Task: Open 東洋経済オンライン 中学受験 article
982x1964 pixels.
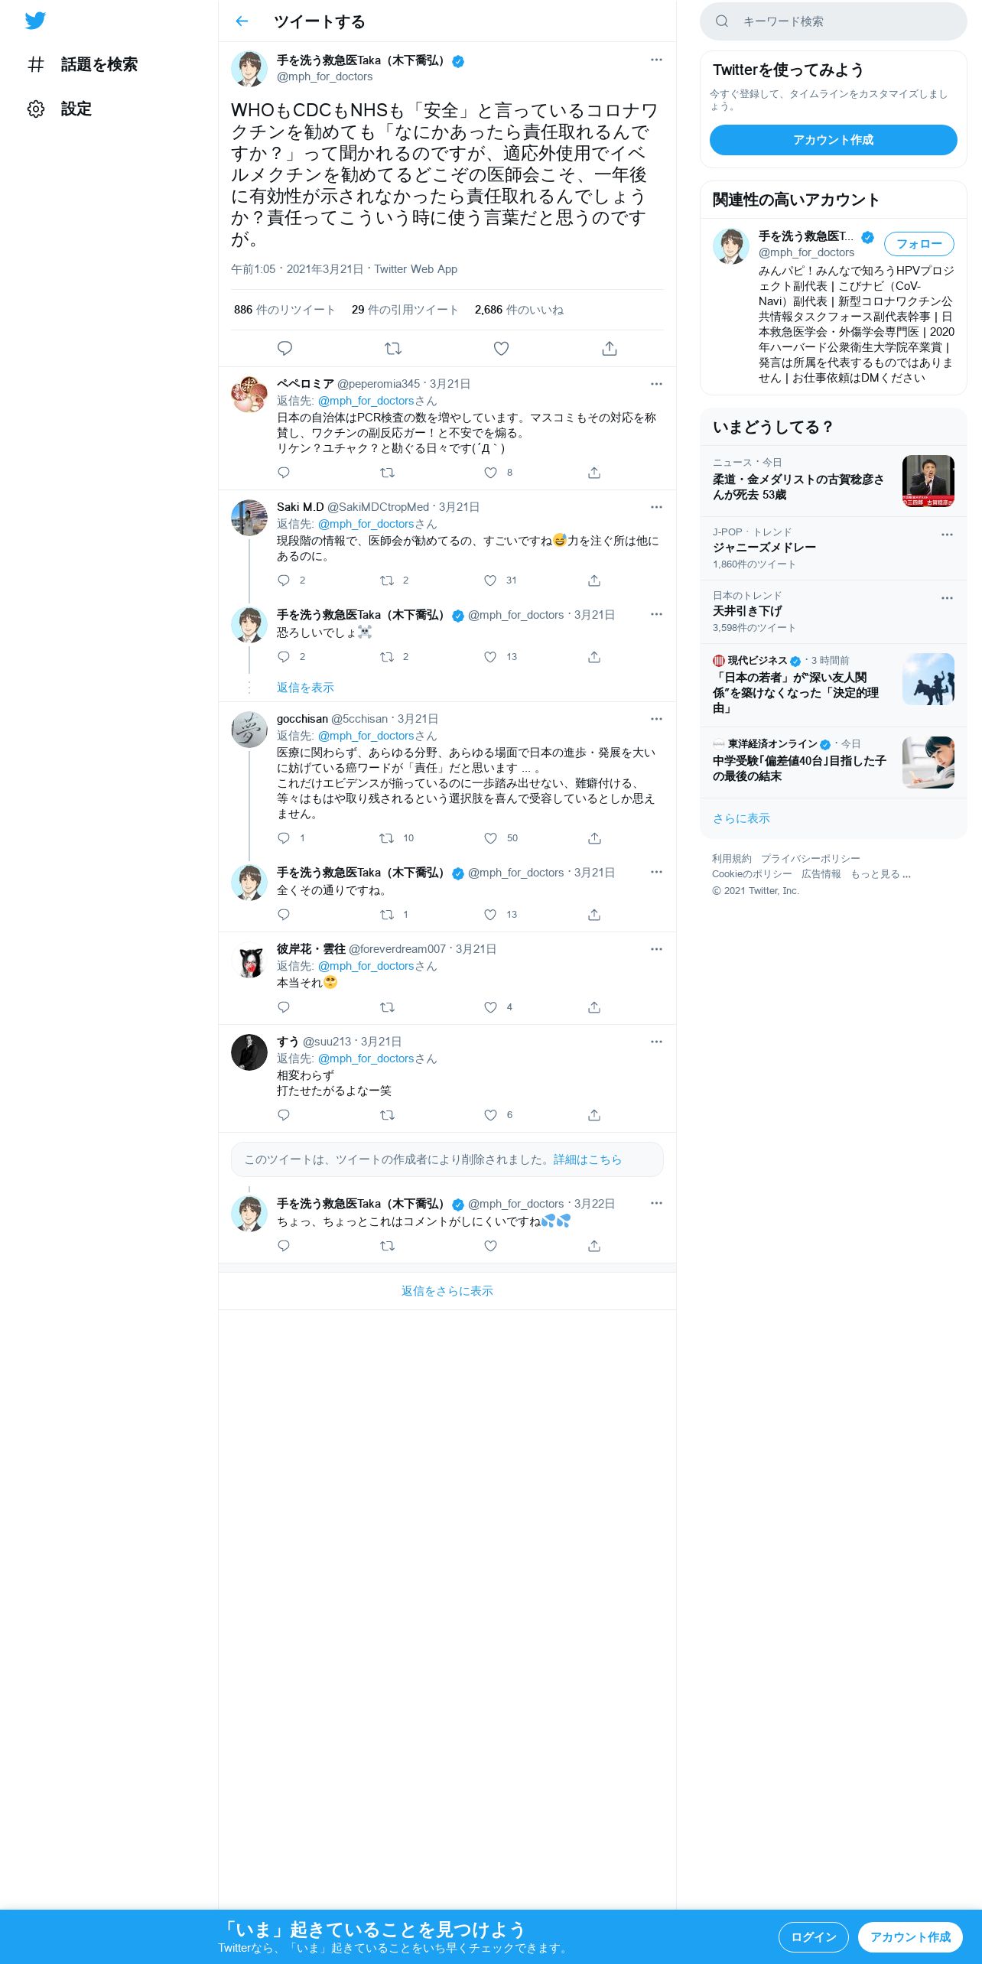Action: [834, 763]
